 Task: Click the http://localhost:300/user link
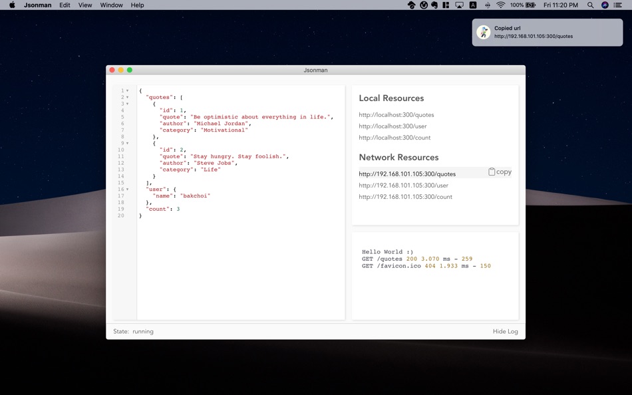pyautogui.click(x=393, y=126)
